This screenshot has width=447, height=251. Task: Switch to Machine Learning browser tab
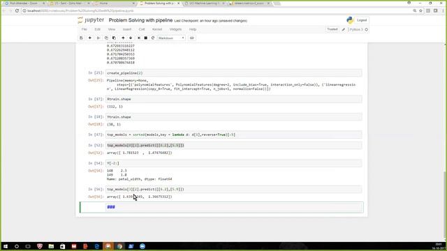click(x=205, y=3)
